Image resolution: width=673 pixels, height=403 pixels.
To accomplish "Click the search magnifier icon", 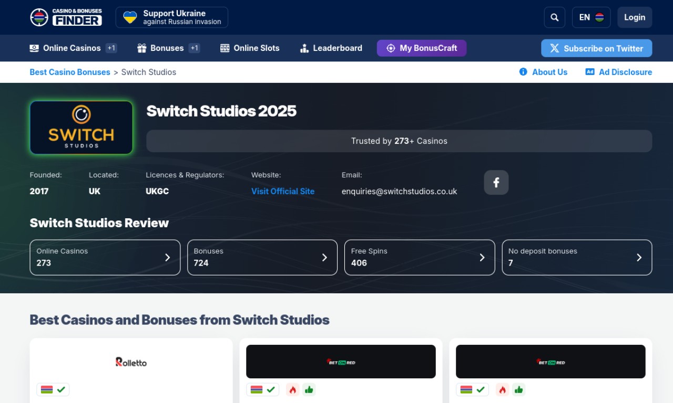I will pyautogui.click(x=554, y=17).
